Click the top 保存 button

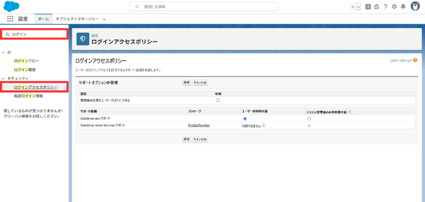coord(187,83)
